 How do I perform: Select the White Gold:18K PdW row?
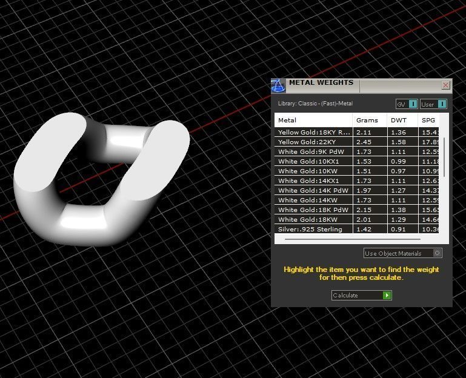click(x=357, y=210)
